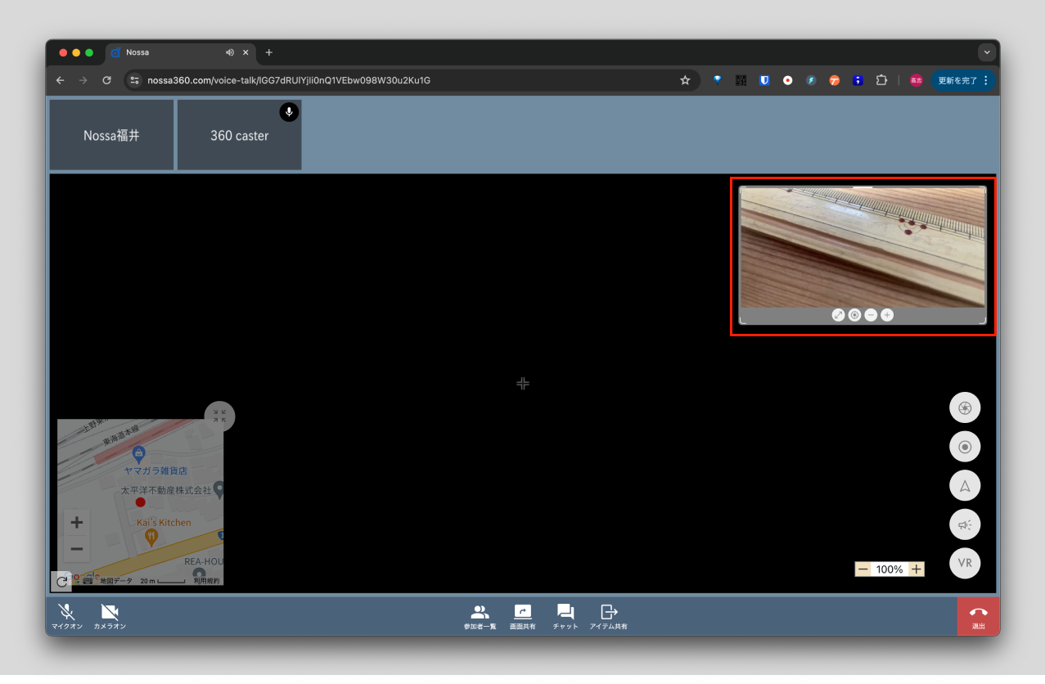Collapse the minimap with shrink arrows icon
Screen dimensions: 1045x684
tap(219, 416)
